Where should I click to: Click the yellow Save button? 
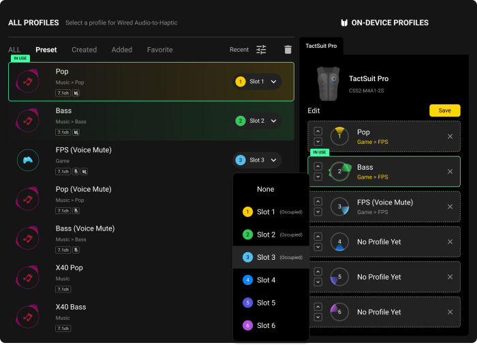click(444, 110)
